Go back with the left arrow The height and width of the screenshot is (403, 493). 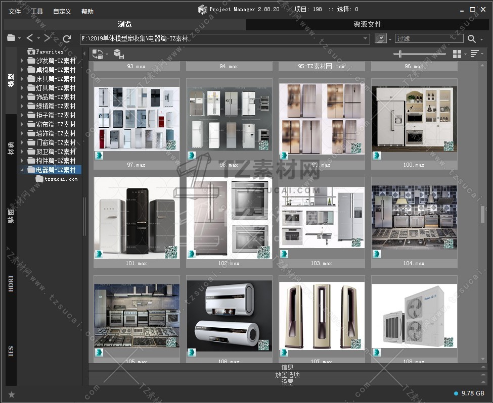coord(30,38)
